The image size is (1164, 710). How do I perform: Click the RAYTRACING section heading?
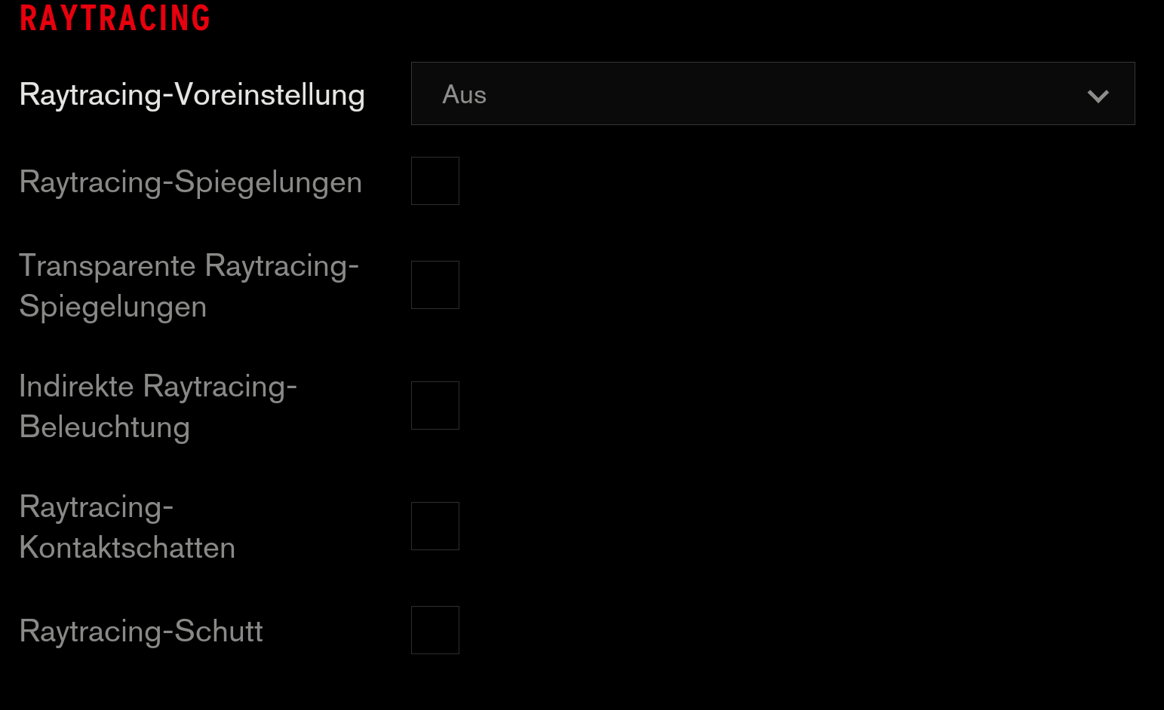pos(115,18)
